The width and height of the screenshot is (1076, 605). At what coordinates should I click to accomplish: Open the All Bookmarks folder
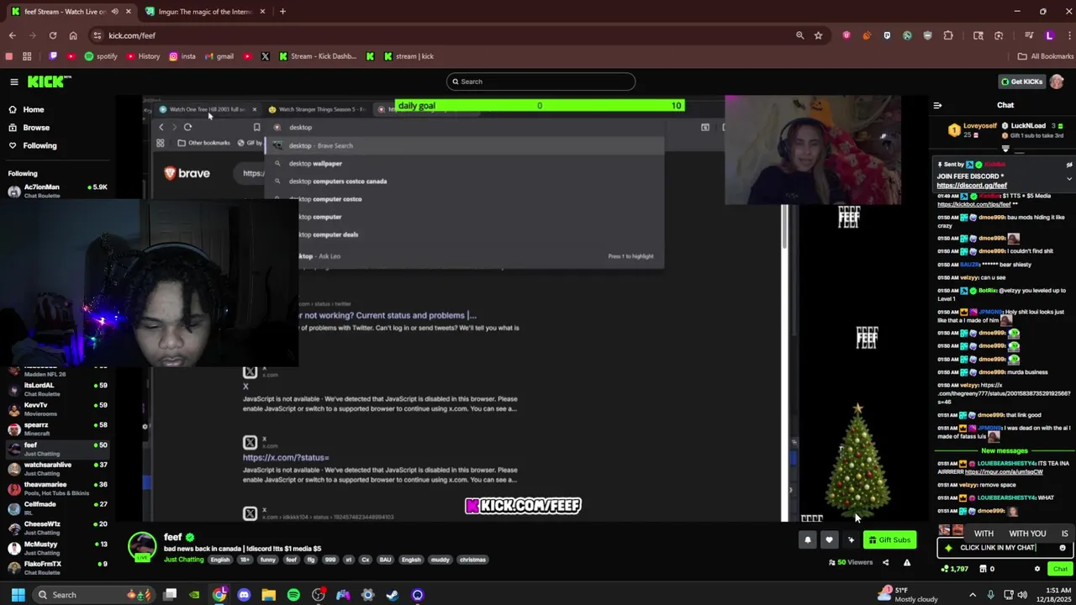pos(1046,56)
